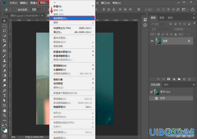Screen dimensions: 197x139
Task: Expand the 智能对象 submenu
Action: click(x=72, y=79)
